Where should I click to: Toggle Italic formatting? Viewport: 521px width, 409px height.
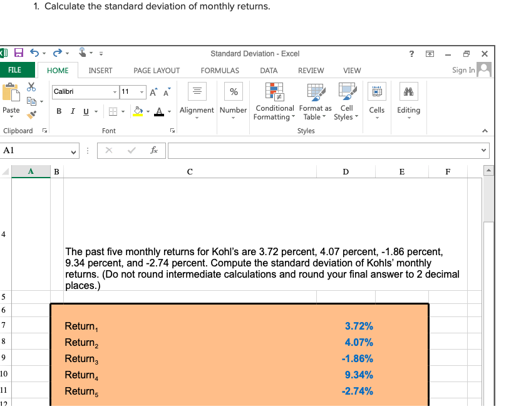coord(73,111)
